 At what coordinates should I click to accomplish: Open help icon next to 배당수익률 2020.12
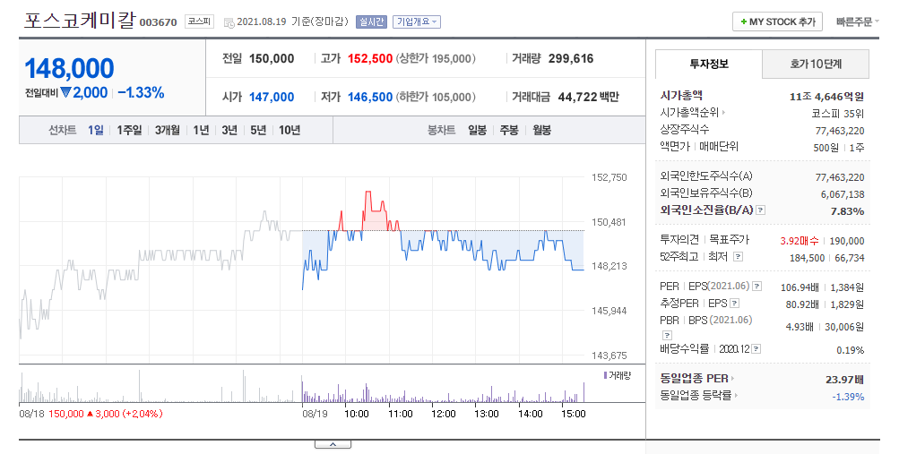pos(756,348)
